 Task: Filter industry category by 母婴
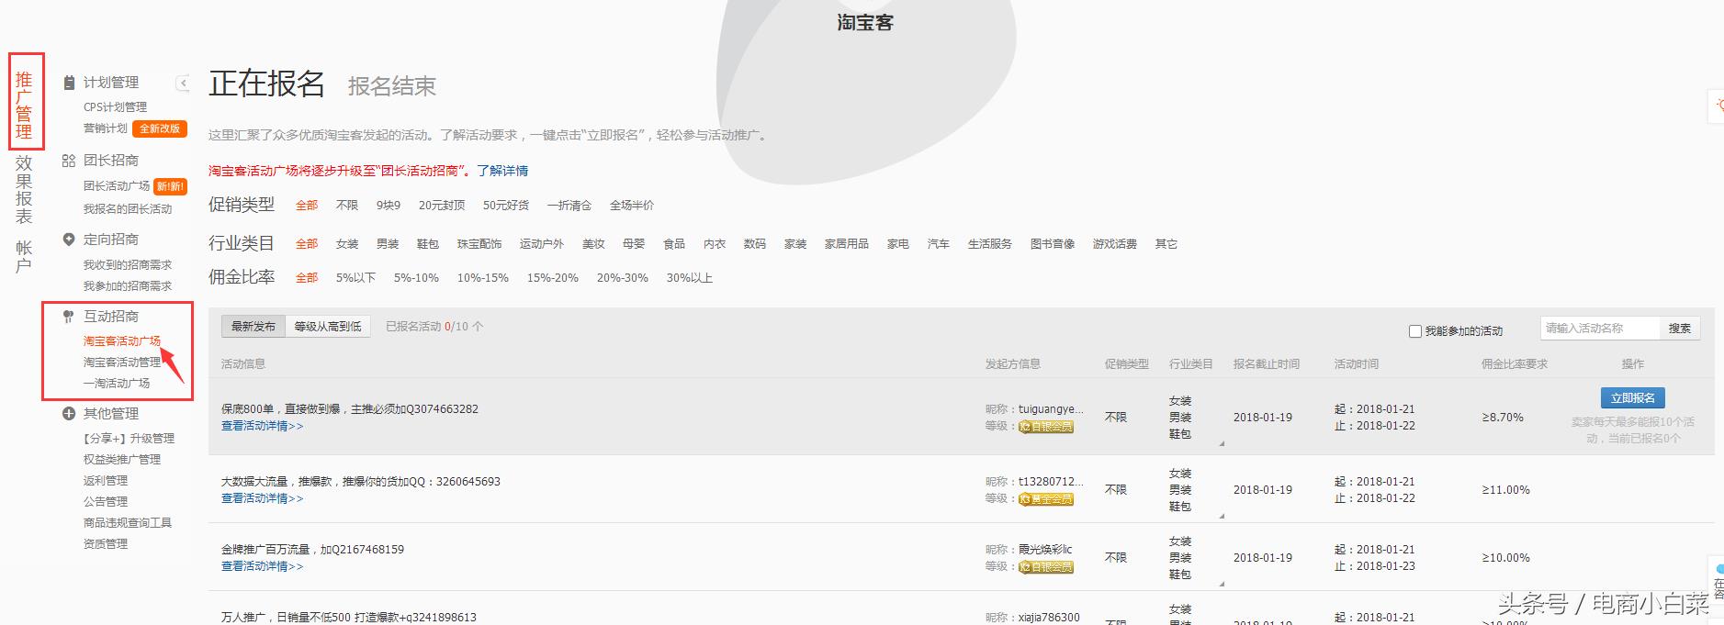[634, 244]
